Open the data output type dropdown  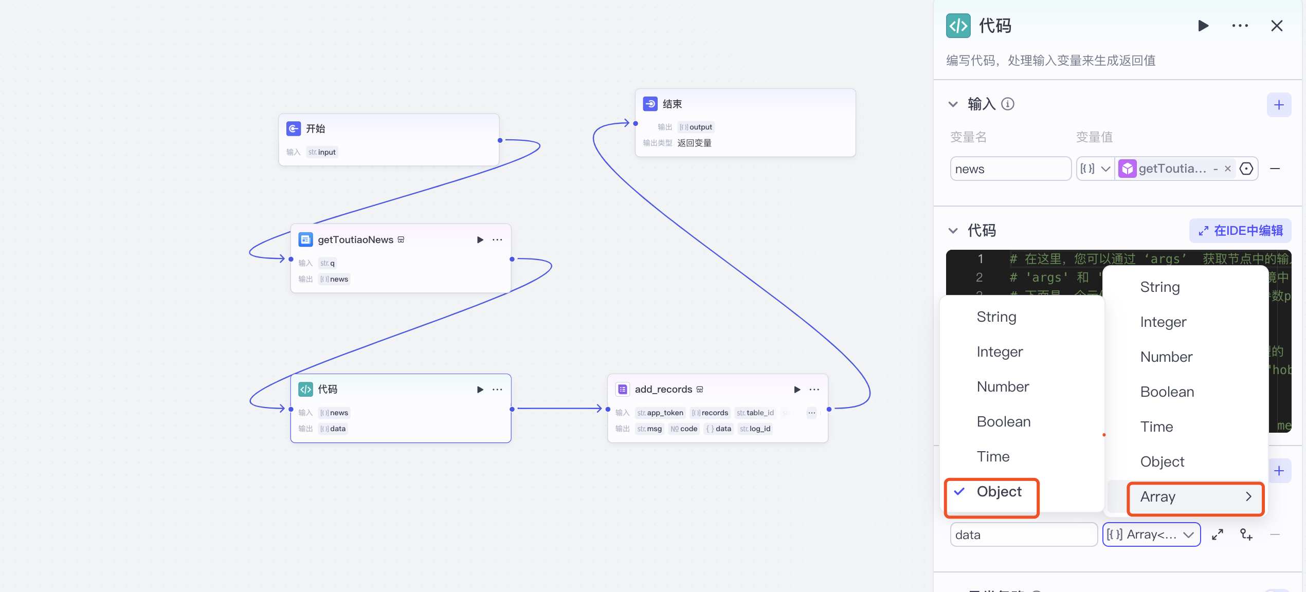(1151, 535)
